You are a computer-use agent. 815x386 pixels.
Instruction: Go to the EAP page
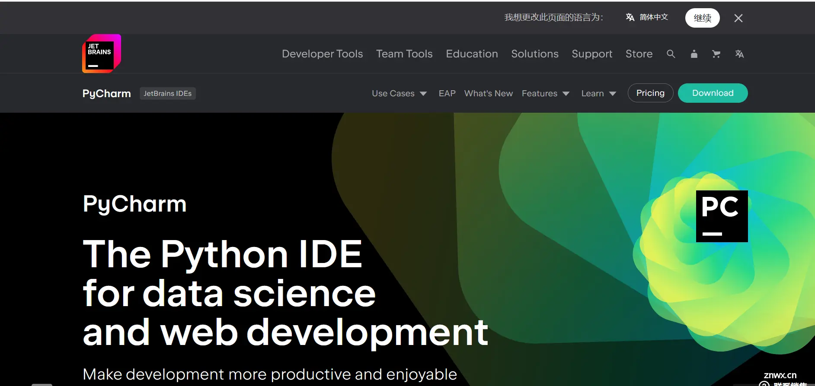(x=447, y=93)
